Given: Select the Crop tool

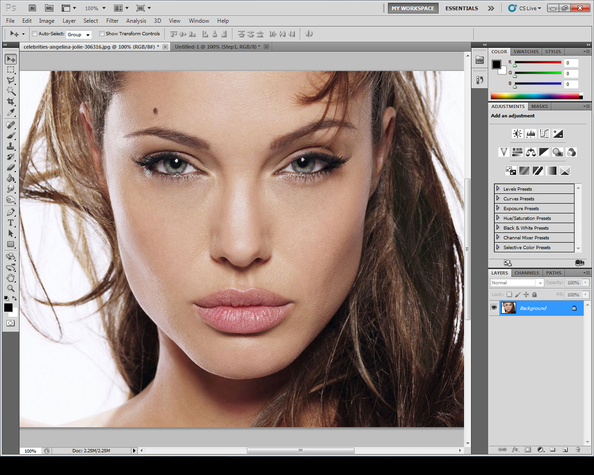Looking at the screenshot, I should [x=11, y=102].
